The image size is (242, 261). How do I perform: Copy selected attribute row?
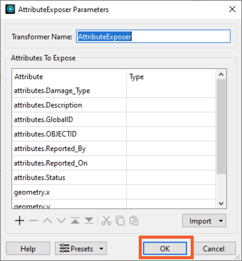tap(120, 221)
